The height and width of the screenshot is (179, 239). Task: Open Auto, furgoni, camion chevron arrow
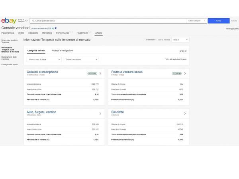100,113
